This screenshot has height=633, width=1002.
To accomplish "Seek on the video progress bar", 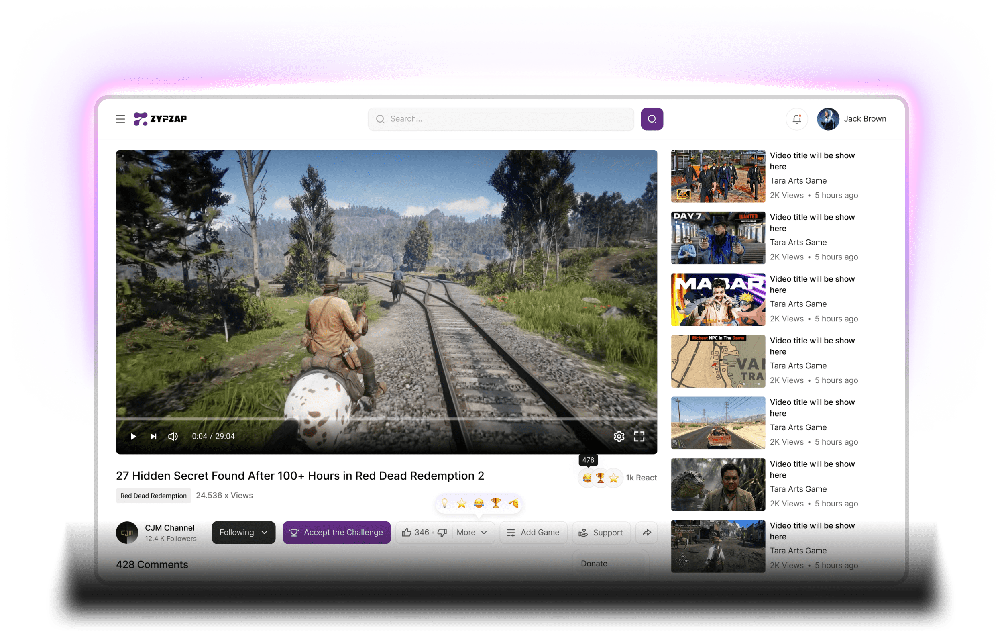I will (387, 418).
